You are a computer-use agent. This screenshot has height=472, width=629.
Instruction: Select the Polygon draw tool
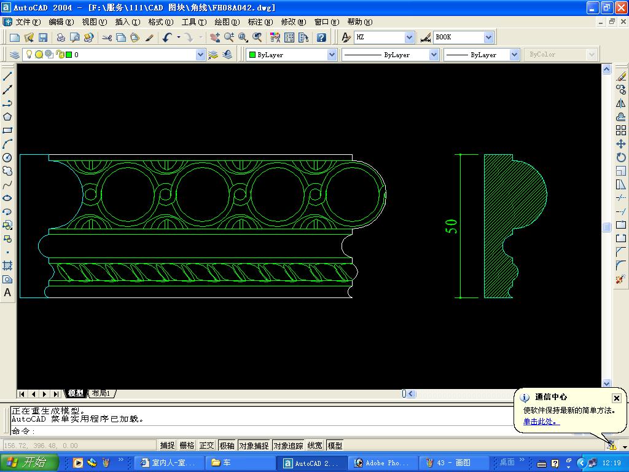point(7,117)
